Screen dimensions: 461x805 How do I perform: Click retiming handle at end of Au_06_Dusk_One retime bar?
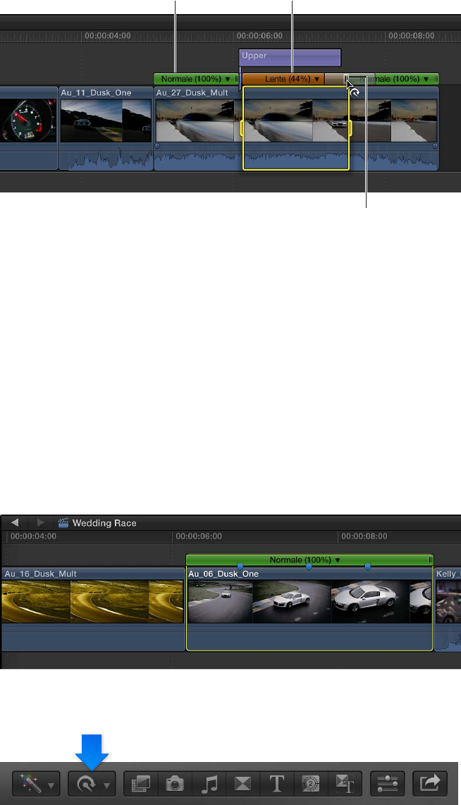[430, 560]
